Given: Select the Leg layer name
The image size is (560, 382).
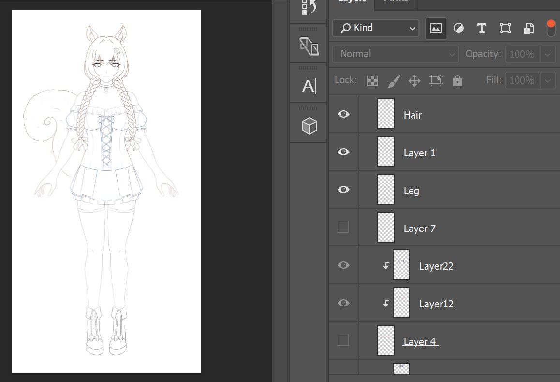Looking at the screenshot, I should point(412,191).
